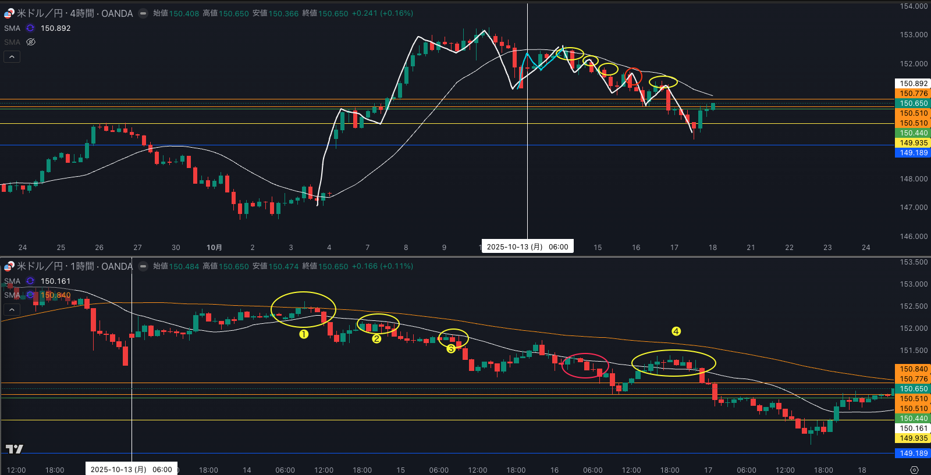
Task: Select the green 150.440 price label in lower chart
Action: click(x=913, y=419)
